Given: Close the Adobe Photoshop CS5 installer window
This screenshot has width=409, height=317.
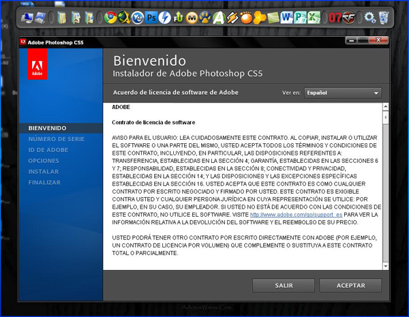Looking at the screenshot, I should 378,40.
